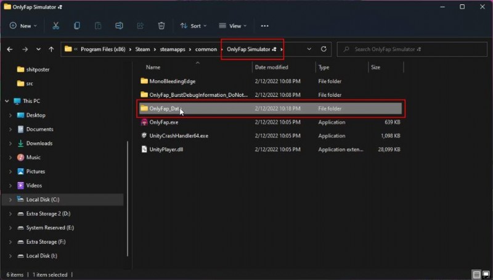Click the navigation pane scrollbar
This screenshot has height=280, width=493.
128,198
